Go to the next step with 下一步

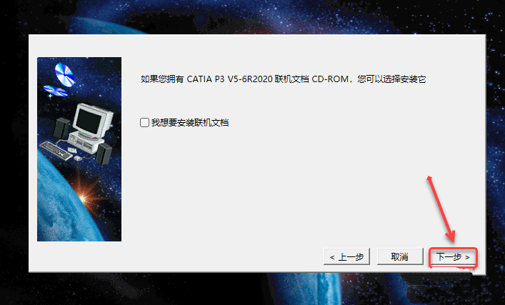[453, 256]
